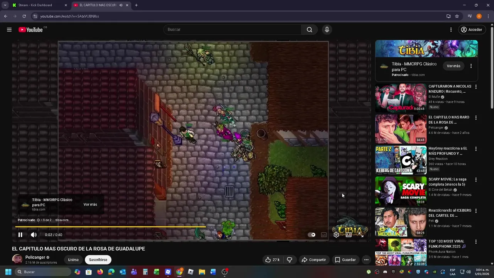Open Chrome three-dot menu
This screenshot has height=278, width=494.
pos(488,16)
